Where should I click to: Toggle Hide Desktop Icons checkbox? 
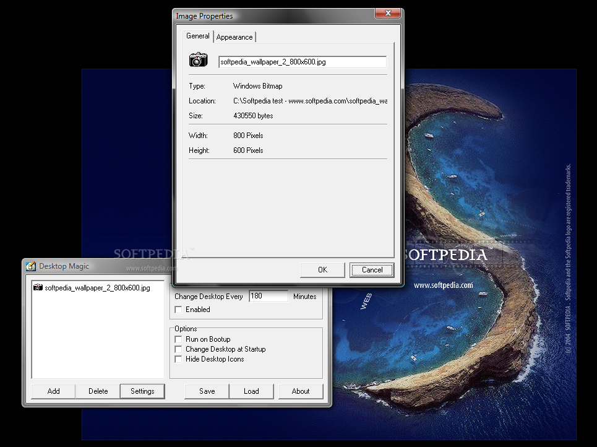(178, 359)
